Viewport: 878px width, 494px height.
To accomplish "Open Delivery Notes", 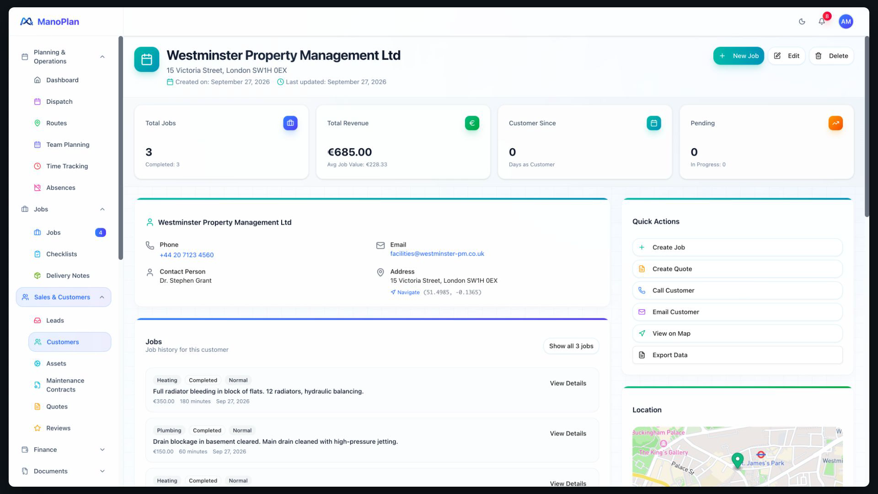I will point(70,275).
